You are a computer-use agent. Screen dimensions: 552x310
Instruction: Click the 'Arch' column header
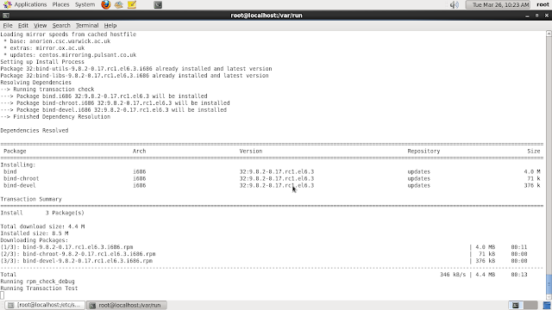tap(139, 152)
